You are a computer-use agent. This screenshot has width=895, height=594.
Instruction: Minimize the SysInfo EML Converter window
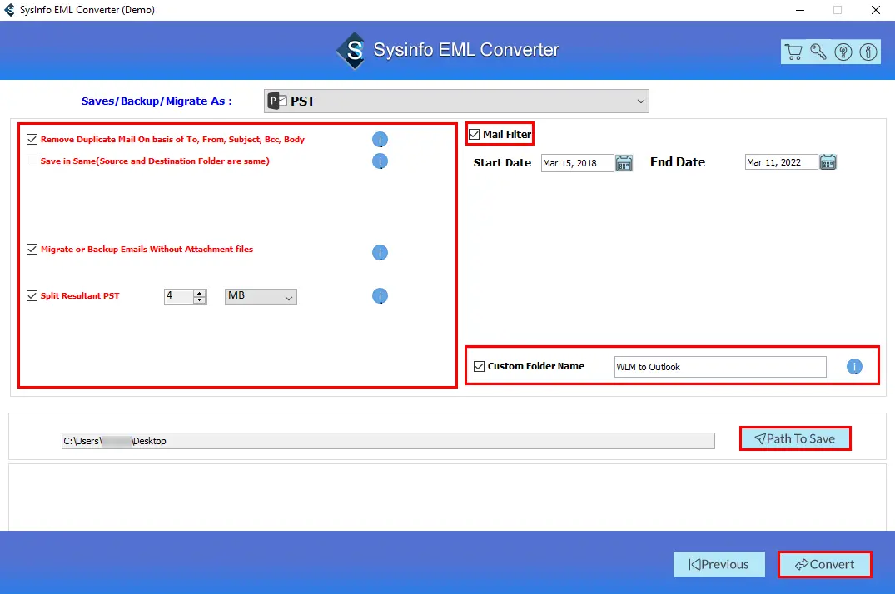pos(800,10)
